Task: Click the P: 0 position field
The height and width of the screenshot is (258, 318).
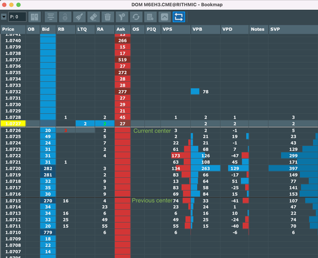Action: click(17, 17)
